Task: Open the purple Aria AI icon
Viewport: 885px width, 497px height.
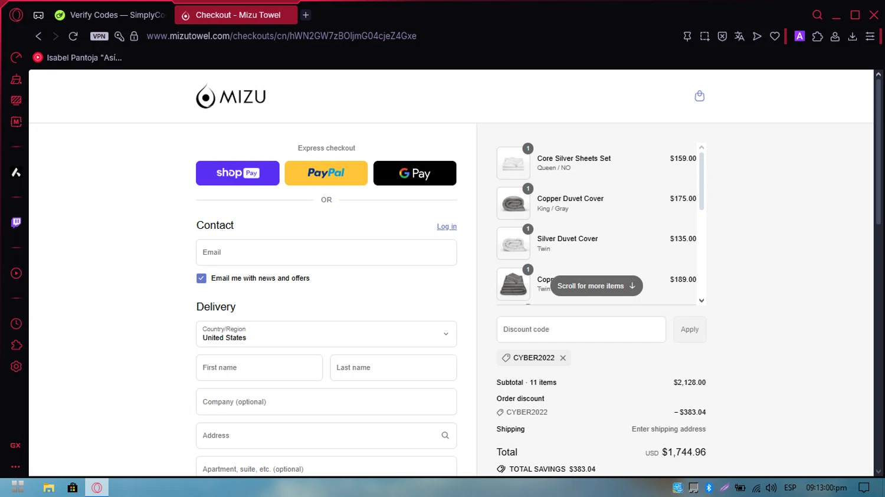Action: click(799, 37)
